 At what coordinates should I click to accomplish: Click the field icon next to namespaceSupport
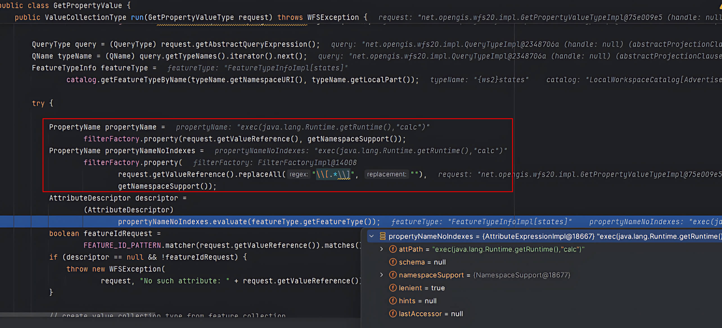(393, 275)
